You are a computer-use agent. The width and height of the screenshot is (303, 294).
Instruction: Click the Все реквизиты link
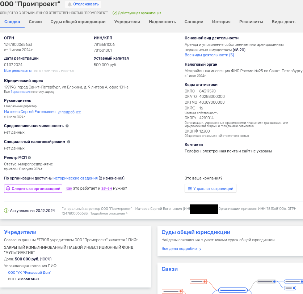18,70
